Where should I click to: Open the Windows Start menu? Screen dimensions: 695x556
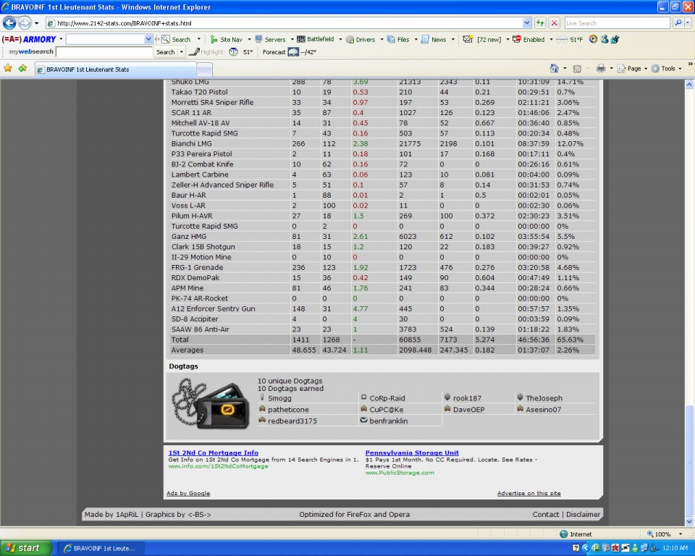pyautogui.click(x=26, y=548)
